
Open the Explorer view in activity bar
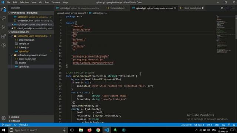(4, 9)
